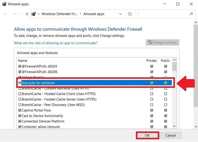Select Connected Devices Platform row text

[43, 121]
